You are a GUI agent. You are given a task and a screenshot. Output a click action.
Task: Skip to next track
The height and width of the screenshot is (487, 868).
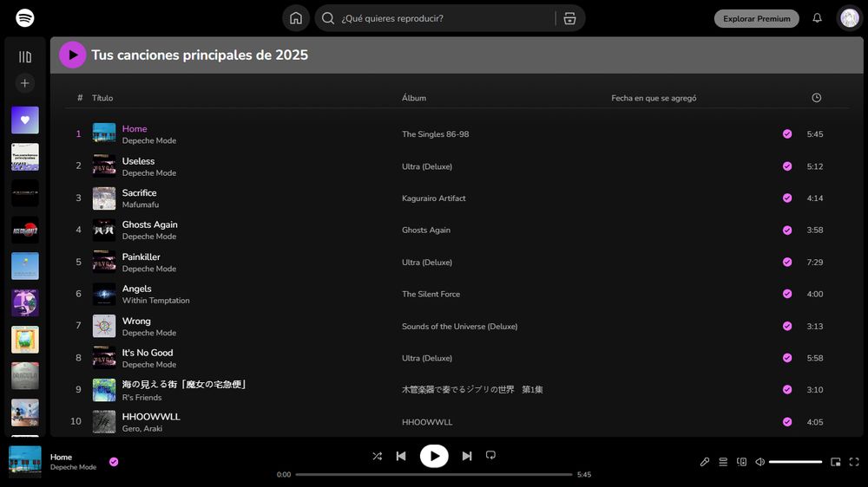pyautogui.click(x=467, y=456)
